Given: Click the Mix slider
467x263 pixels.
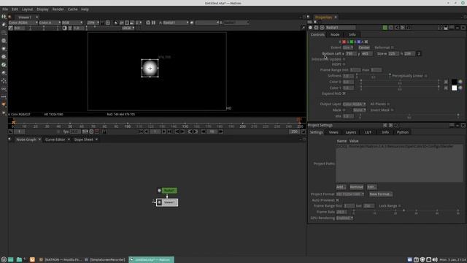Looking at the screenshot, I should [x=409, y=115].
